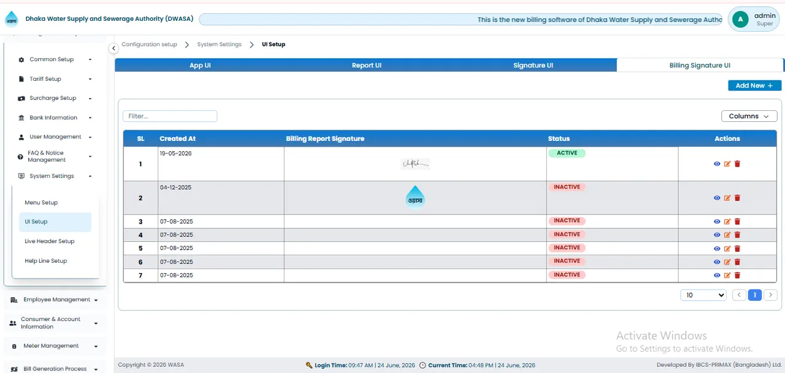Click the Add New button
The width and height of the screenshot is (785, 373).
[x=754, y=86]
